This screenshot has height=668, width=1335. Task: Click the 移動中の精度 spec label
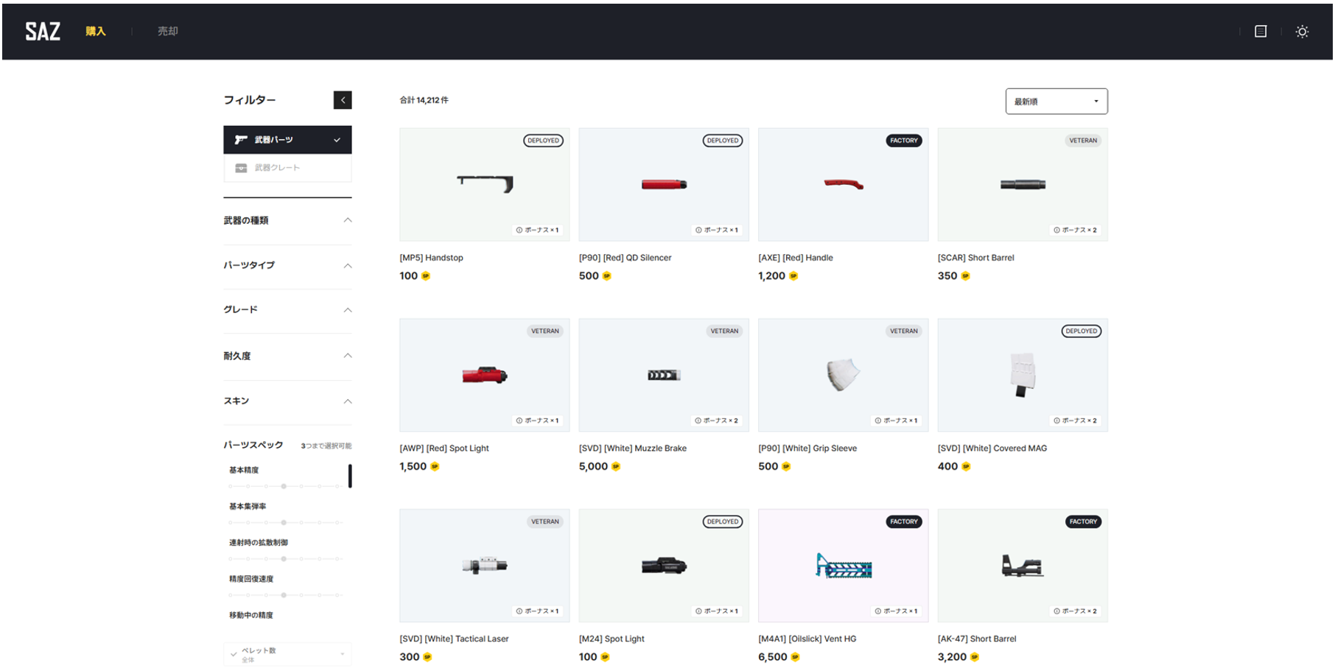[251, 615]
